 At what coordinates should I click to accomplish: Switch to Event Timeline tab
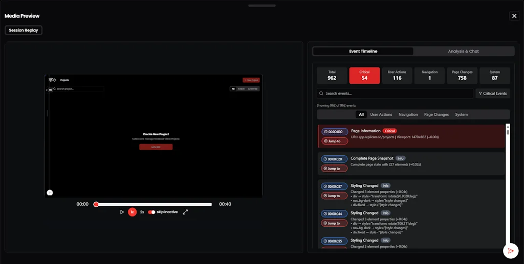[363, 52]
